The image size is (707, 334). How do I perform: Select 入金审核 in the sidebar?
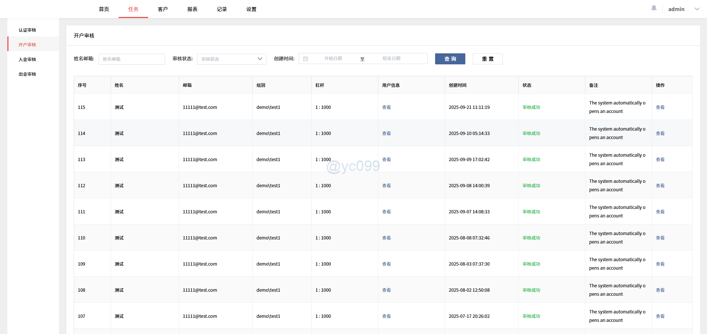[28, 60]
